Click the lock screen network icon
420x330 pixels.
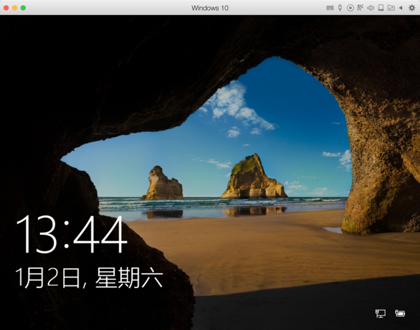[x=381, y=313]
